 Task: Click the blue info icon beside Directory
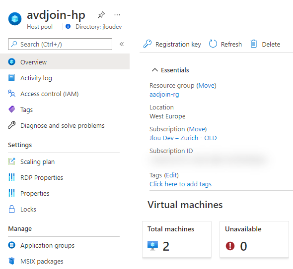[68, 26]
